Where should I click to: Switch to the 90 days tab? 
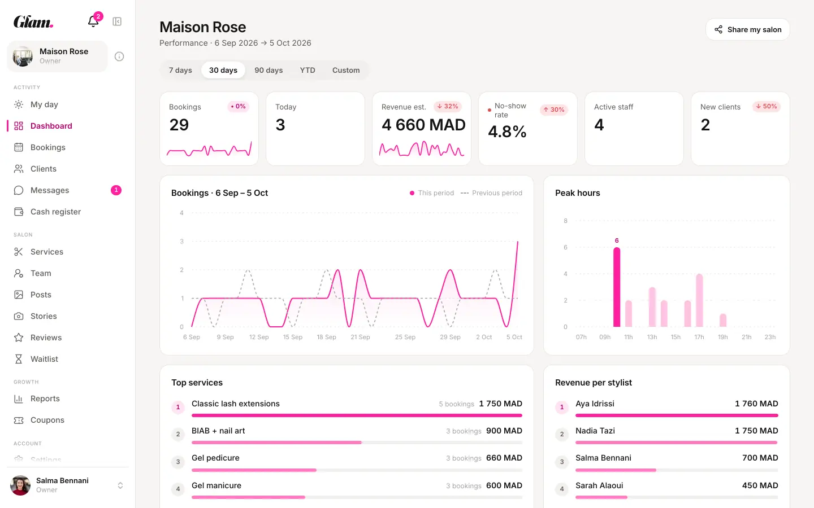coord(269,70)
